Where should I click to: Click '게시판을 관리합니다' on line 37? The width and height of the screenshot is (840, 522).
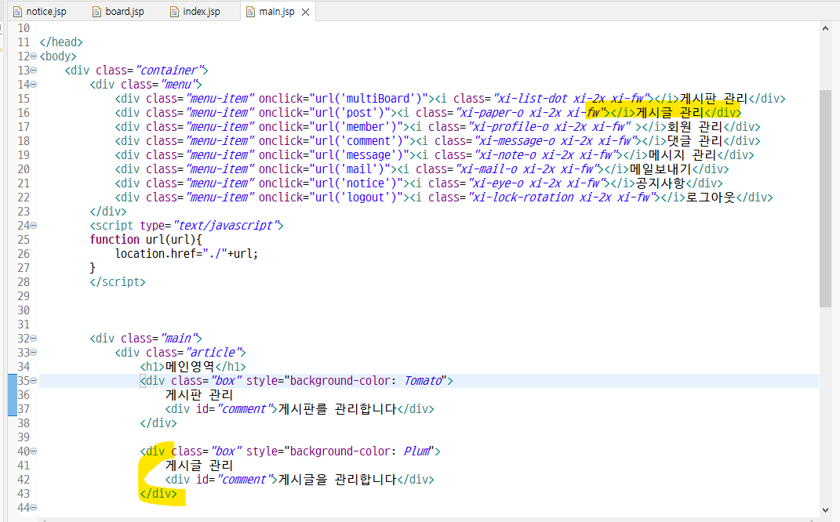[337, 409]
